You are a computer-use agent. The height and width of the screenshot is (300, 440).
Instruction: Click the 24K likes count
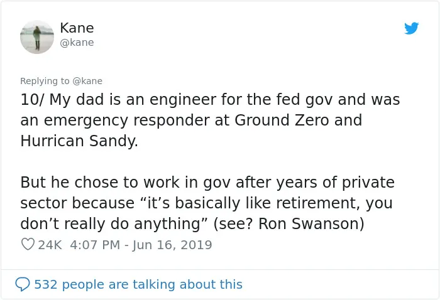50,245
